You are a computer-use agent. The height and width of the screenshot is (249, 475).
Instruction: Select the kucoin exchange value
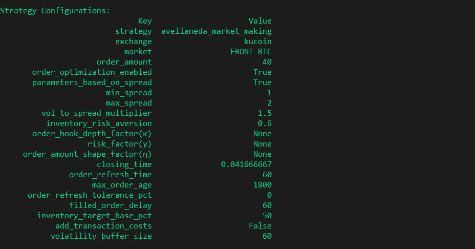257,42
